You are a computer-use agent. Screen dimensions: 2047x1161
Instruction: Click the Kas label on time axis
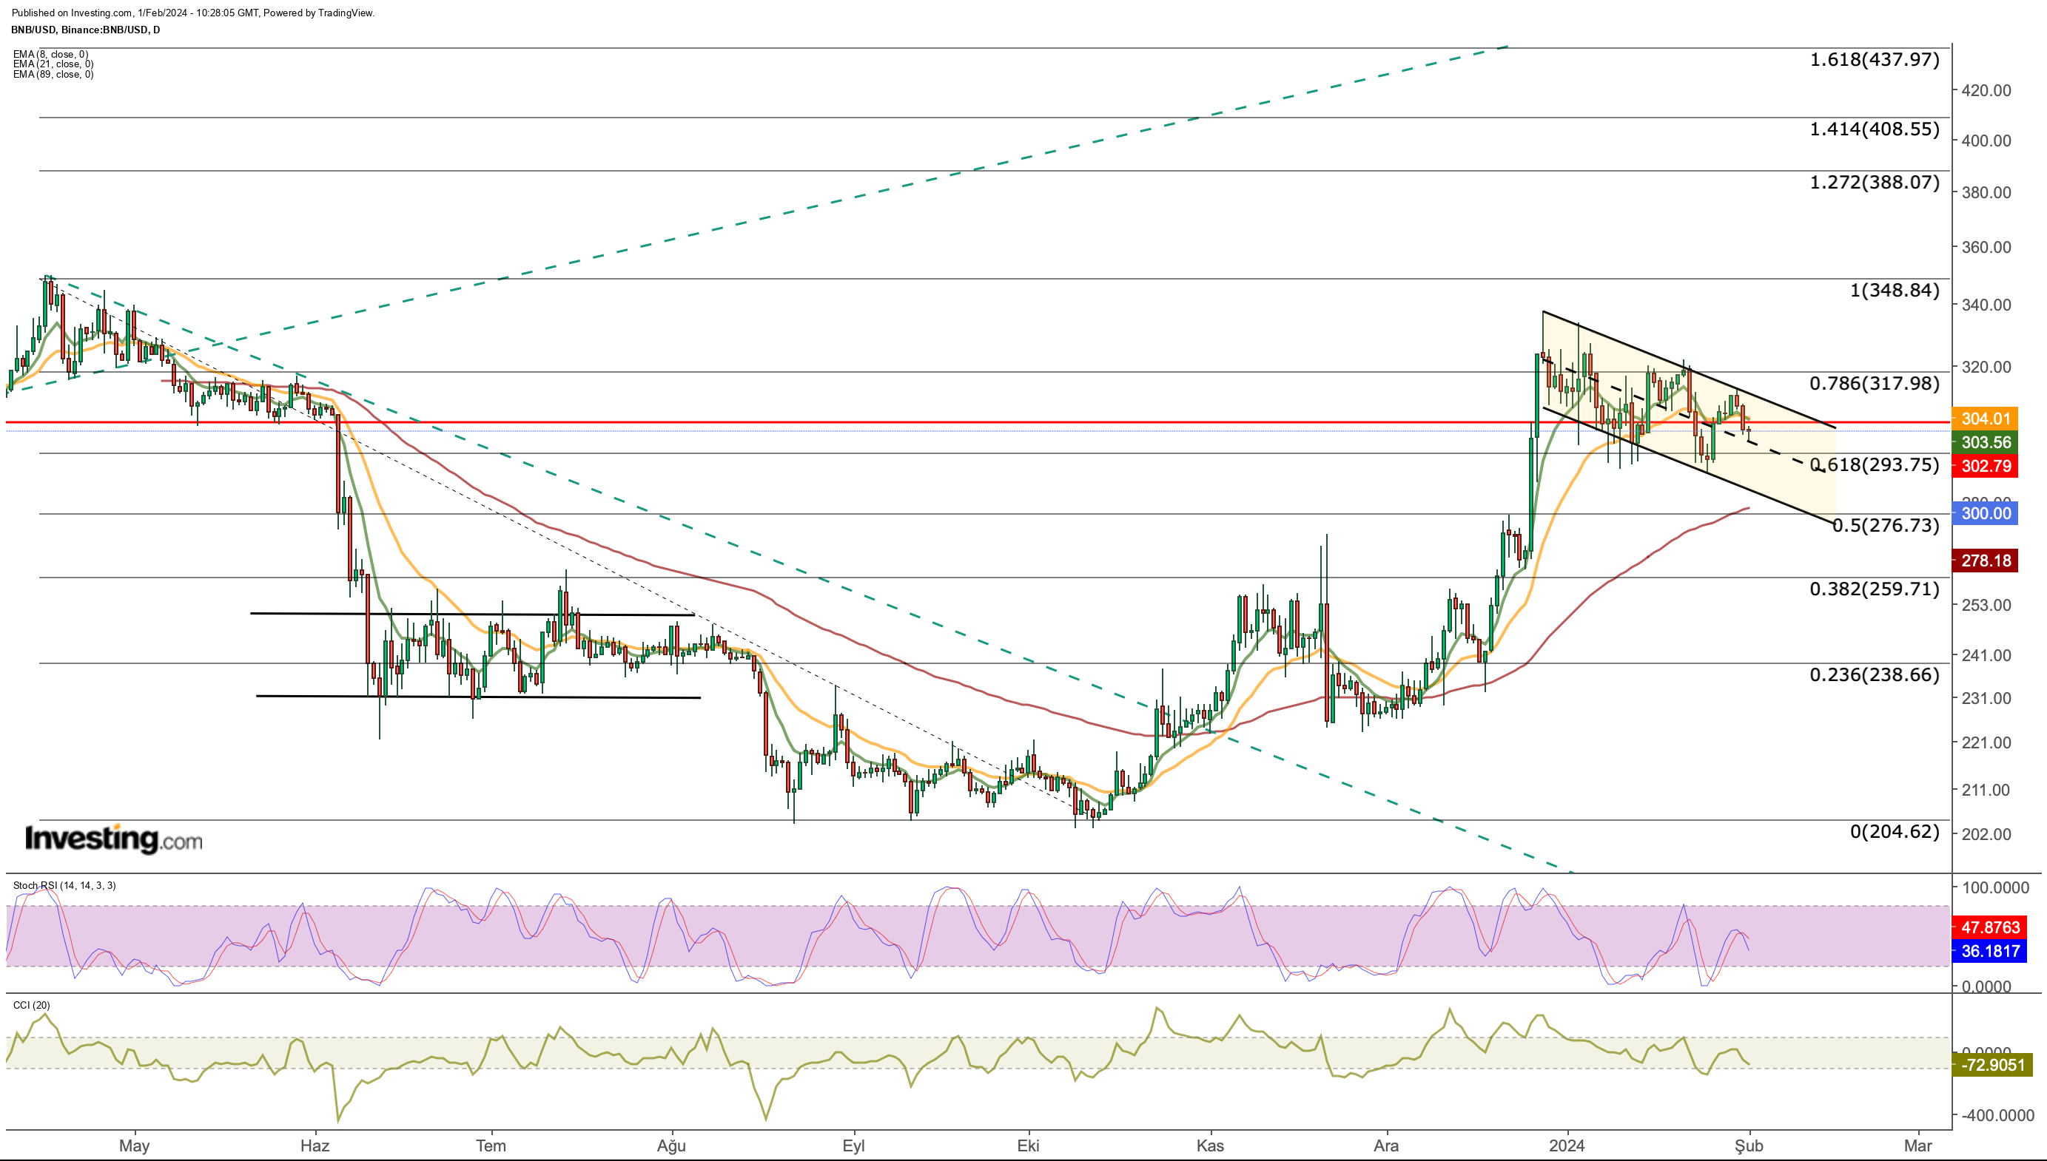tap(1210, 1146)
